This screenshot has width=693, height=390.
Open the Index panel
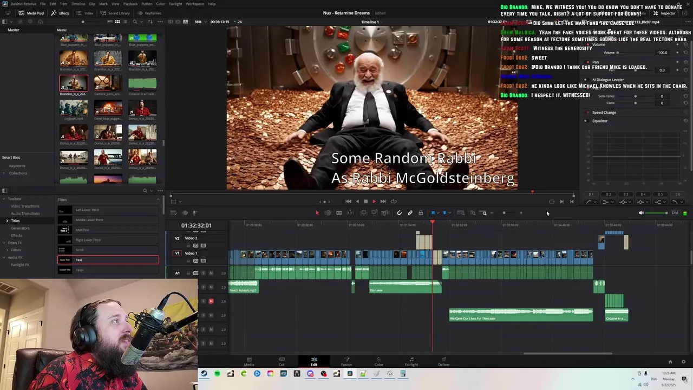click(x=85, y=13)
